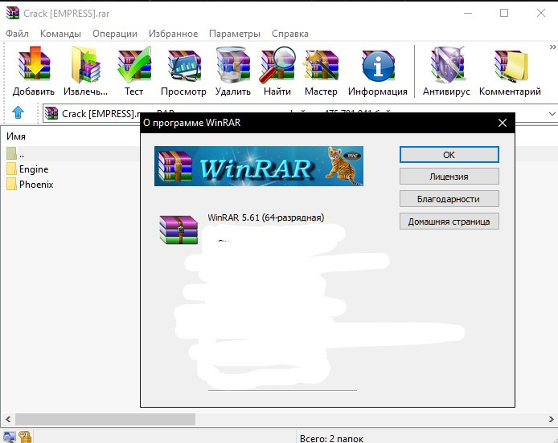Open the Параметры menu
558x443 pixels.
[x=235, y=34]
